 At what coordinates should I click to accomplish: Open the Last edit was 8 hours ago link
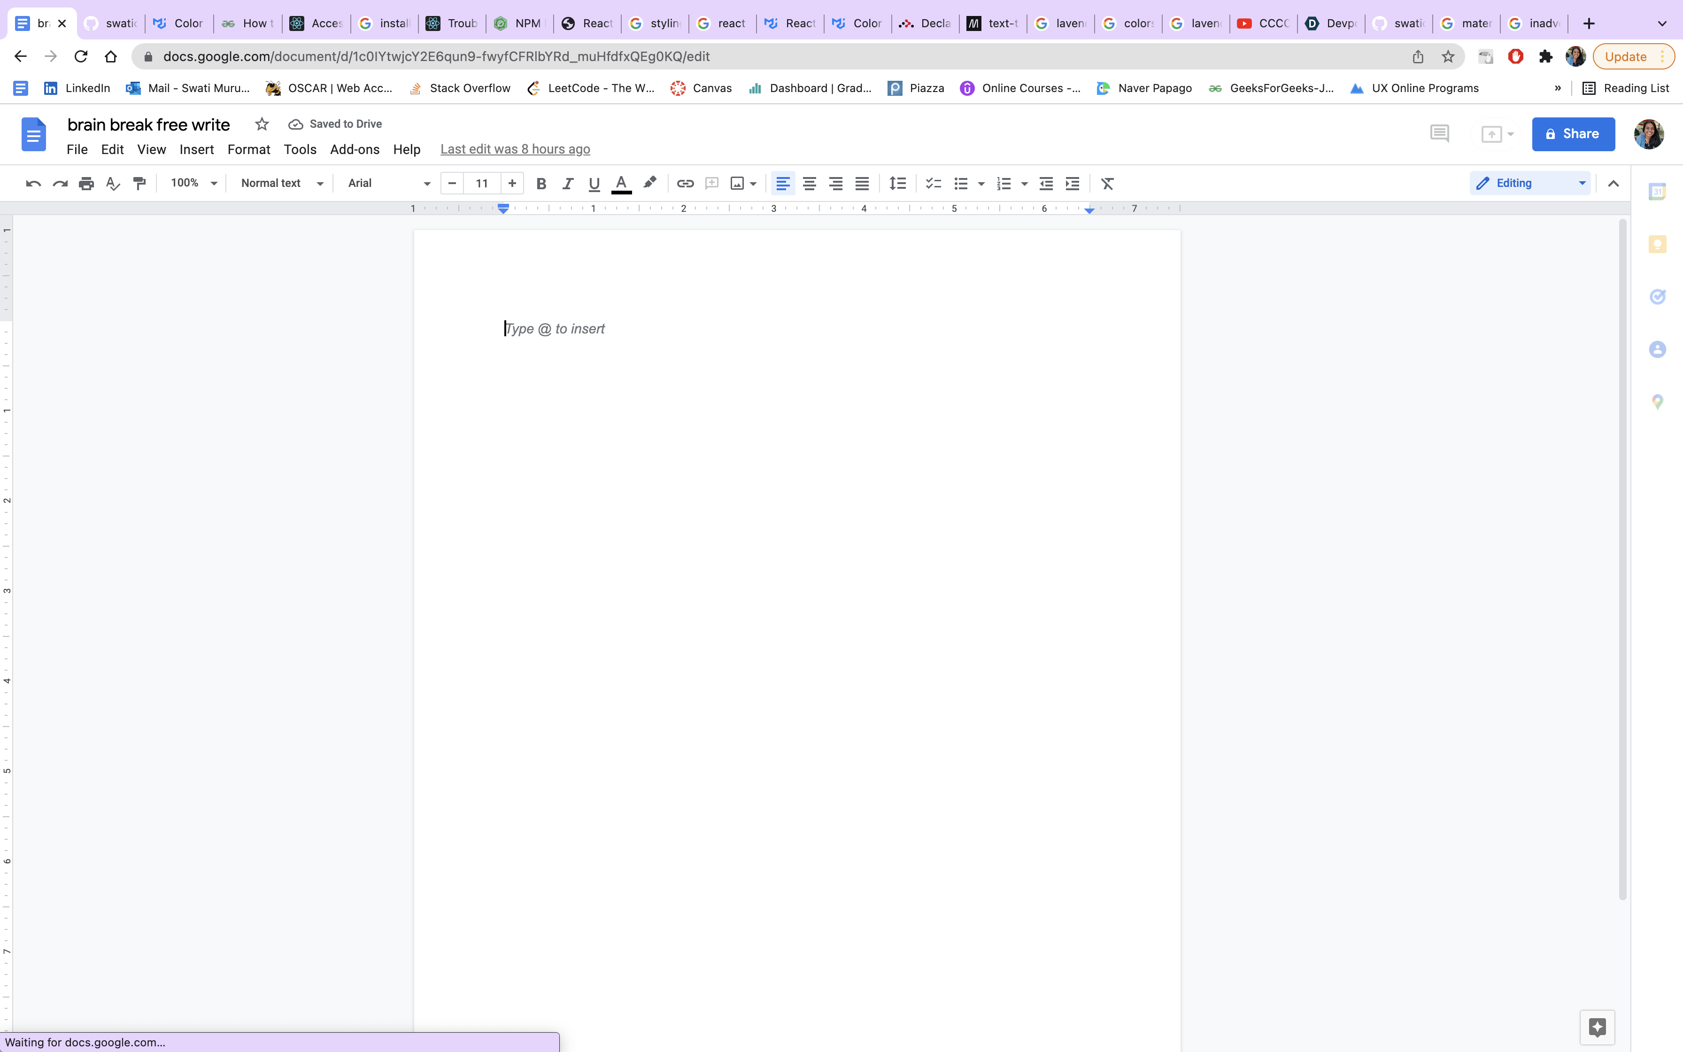point(515,150)
